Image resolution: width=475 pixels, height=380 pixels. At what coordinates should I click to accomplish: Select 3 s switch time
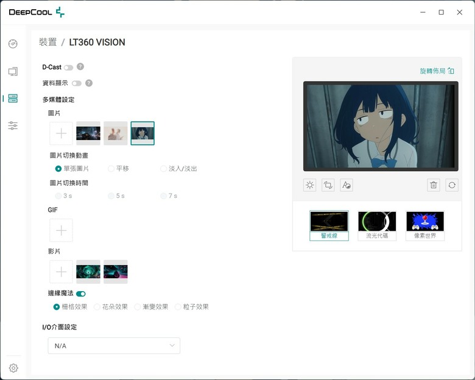63,195
